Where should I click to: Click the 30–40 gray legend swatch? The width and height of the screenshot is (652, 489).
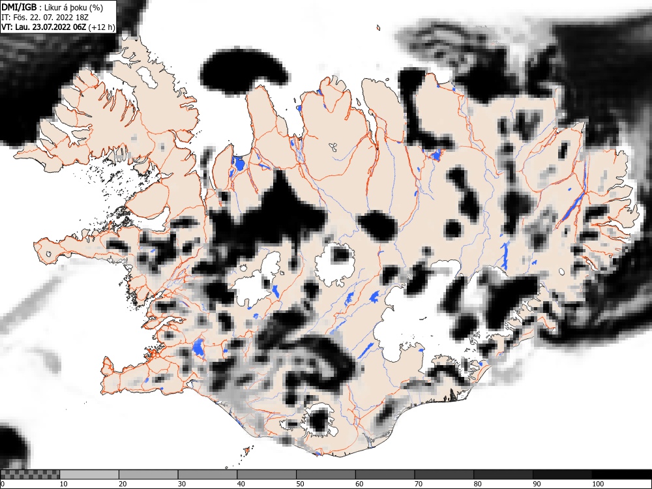coord(207,475)
